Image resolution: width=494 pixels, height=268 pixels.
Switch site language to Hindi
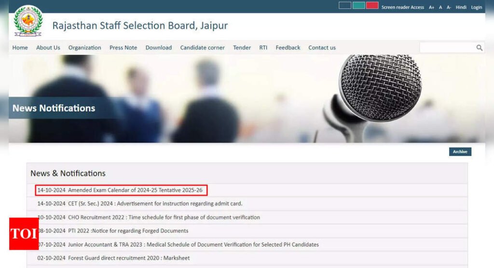(461, 7)
